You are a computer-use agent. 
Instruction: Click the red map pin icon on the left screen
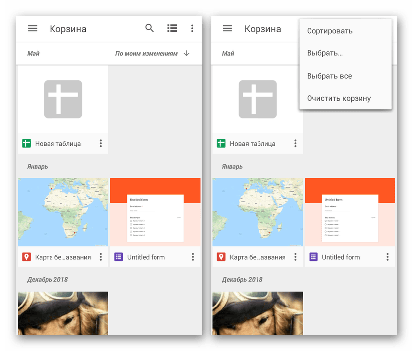pos(27,257)
